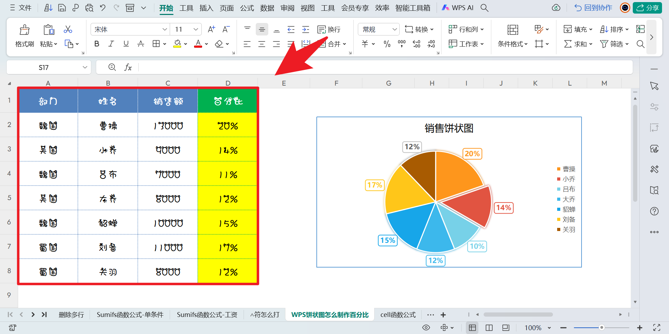Image resolution: width=669 pixels, height=334 pixels.
Task: Open the font size 11 dropdown
Action: 195,30
